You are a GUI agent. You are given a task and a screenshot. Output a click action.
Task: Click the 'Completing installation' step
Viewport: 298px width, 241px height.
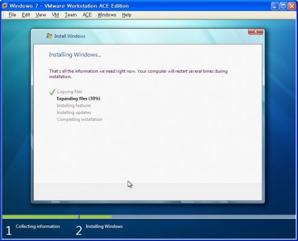pos(80,120)
